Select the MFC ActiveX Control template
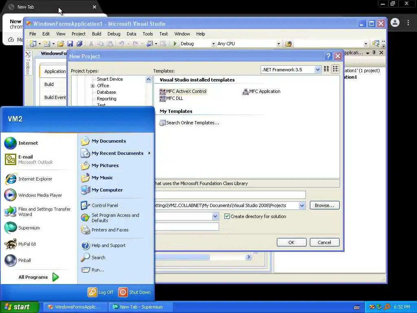The image size is (417, 313). tap(183, 91)
